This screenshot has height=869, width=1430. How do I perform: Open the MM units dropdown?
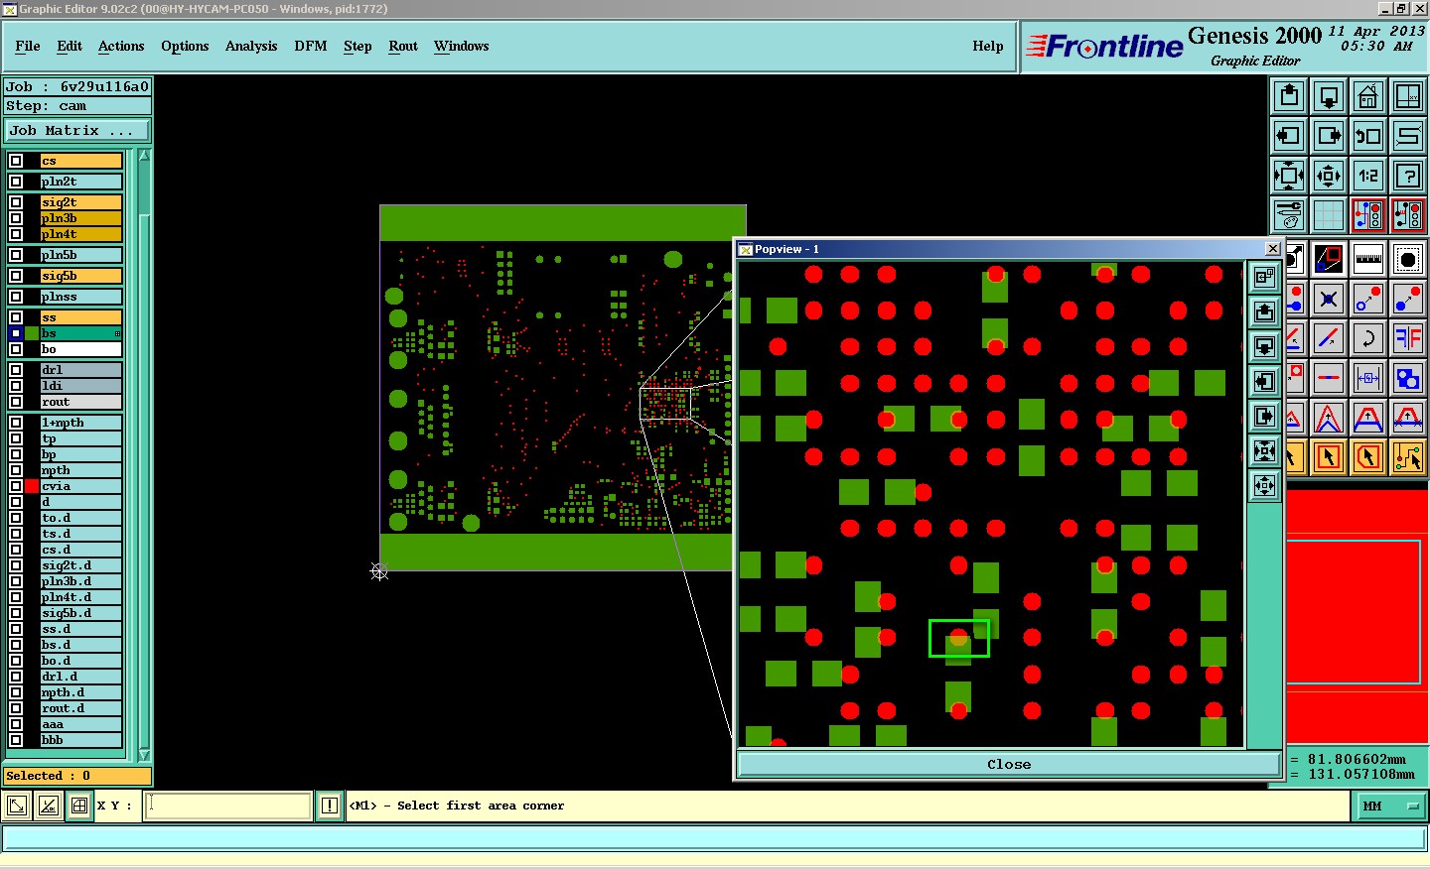pos(1390,807)
